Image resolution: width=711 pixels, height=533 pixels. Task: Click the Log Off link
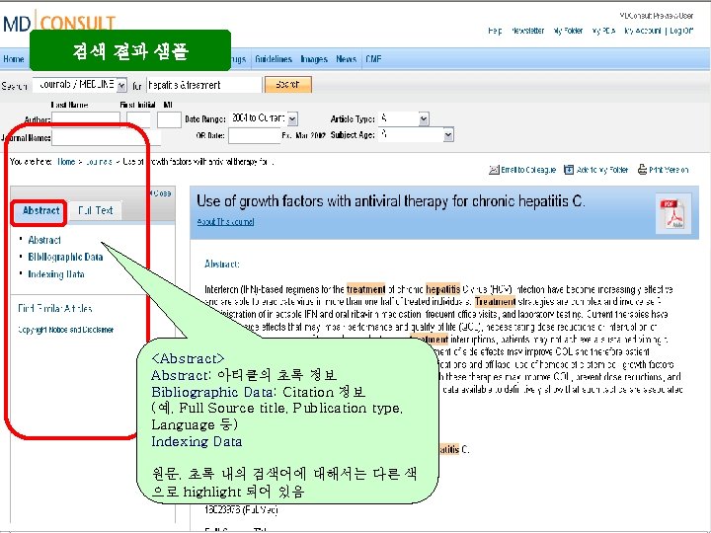[681, 31]
